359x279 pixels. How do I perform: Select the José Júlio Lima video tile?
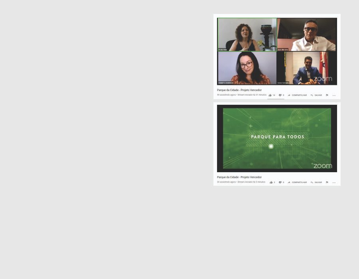307,35
